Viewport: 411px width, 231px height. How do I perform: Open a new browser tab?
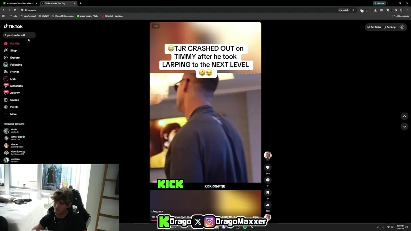coord(81,3)
